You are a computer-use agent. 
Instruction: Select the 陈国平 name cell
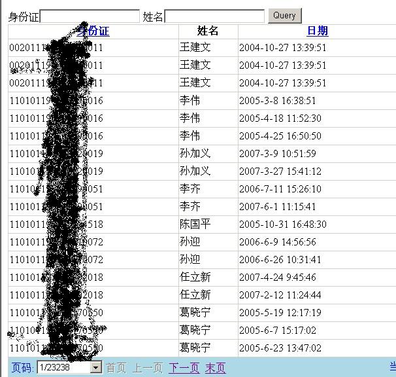(x=195, y=224)
